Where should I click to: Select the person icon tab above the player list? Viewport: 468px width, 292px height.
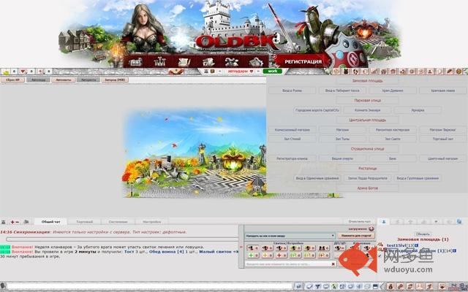pos(384,221)
